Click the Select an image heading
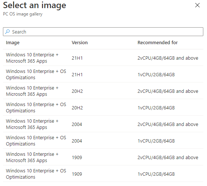This screenshot has height=186, width=207. tap(35, 5)
